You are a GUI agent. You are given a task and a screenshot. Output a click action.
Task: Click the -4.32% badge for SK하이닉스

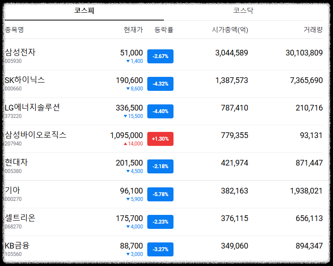pos(160,84)
